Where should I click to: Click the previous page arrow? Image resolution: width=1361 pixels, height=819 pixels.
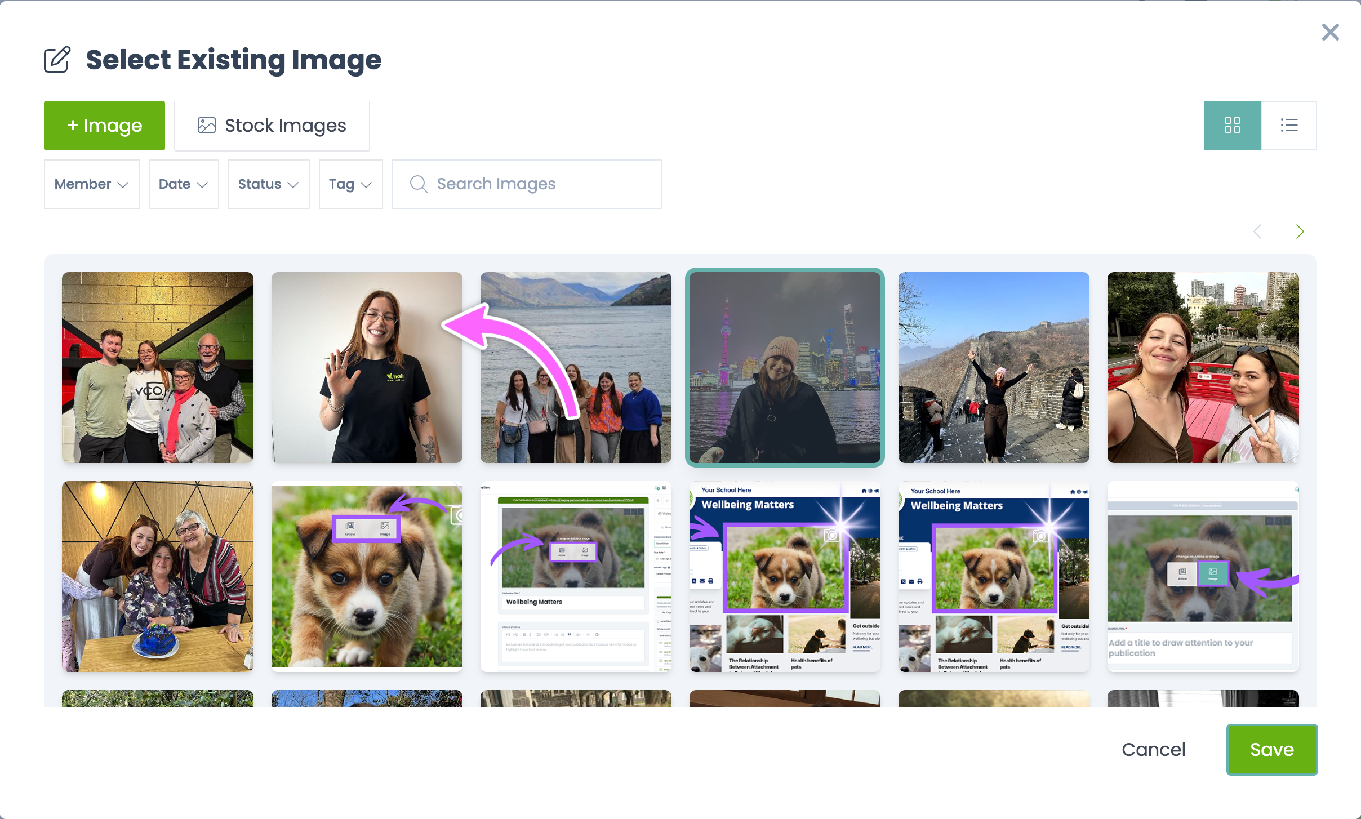pyautogui.click(x=1257, y=232)
